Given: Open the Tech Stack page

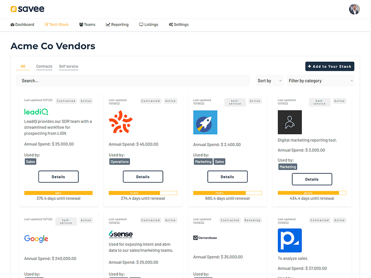Looking at the screenshot, I should click(57, 25).
